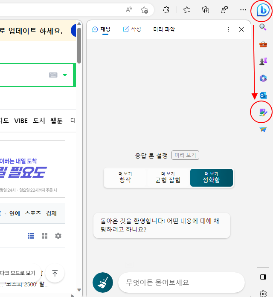273x297 pixels.
Task: Open the sidebar Tools briefcase icon
Action: [x=263, y=44]
